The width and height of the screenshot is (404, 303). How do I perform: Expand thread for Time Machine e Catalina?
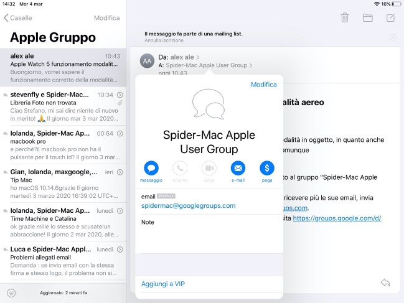120,210
